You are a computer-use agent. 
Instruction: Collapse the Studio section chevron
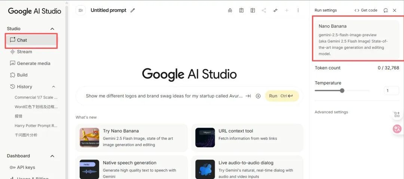point(52,29)
